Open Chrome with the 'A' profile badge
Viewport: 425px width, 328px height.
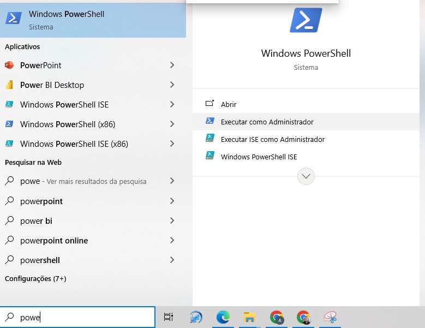(277, 317)
